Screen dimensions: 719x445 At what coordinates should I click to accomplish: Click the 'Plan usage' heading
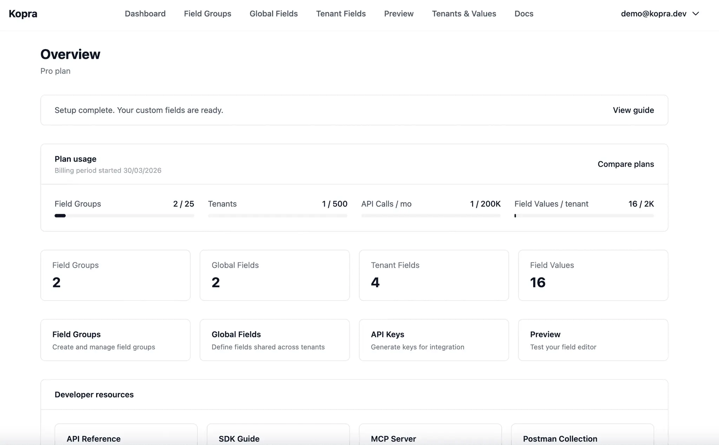tap(75, 159)
